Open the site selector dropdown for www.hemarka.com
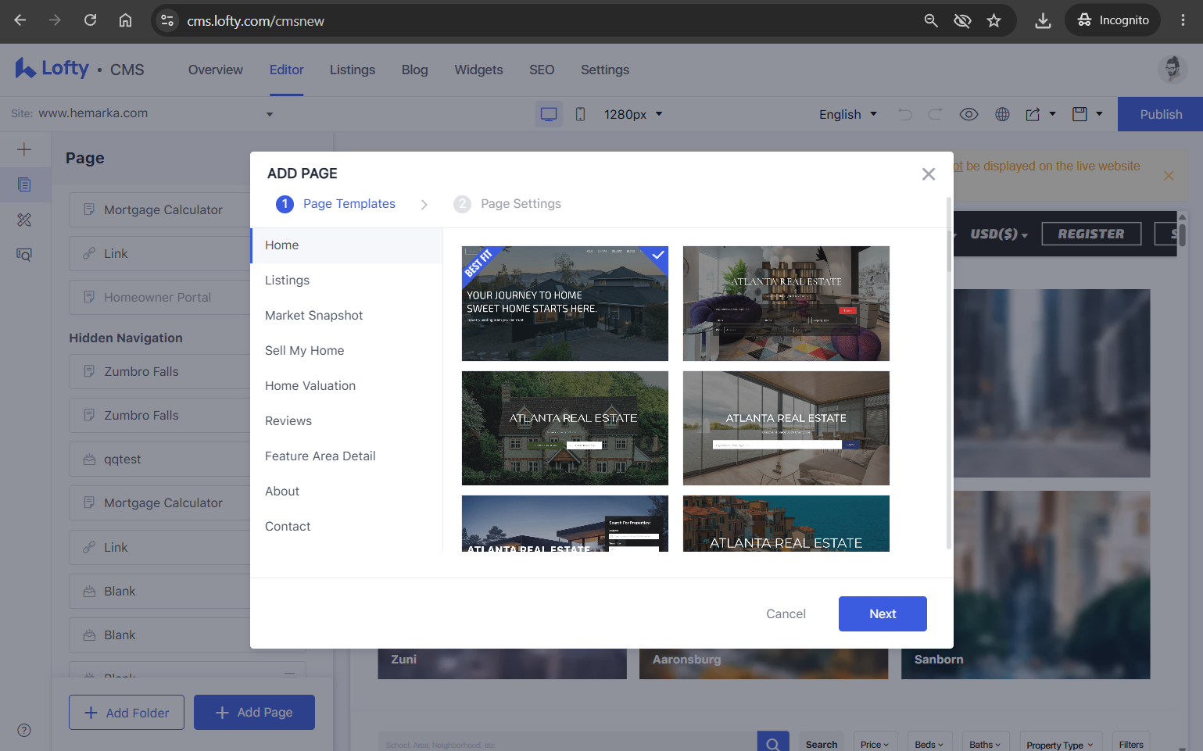 [270, 114]
